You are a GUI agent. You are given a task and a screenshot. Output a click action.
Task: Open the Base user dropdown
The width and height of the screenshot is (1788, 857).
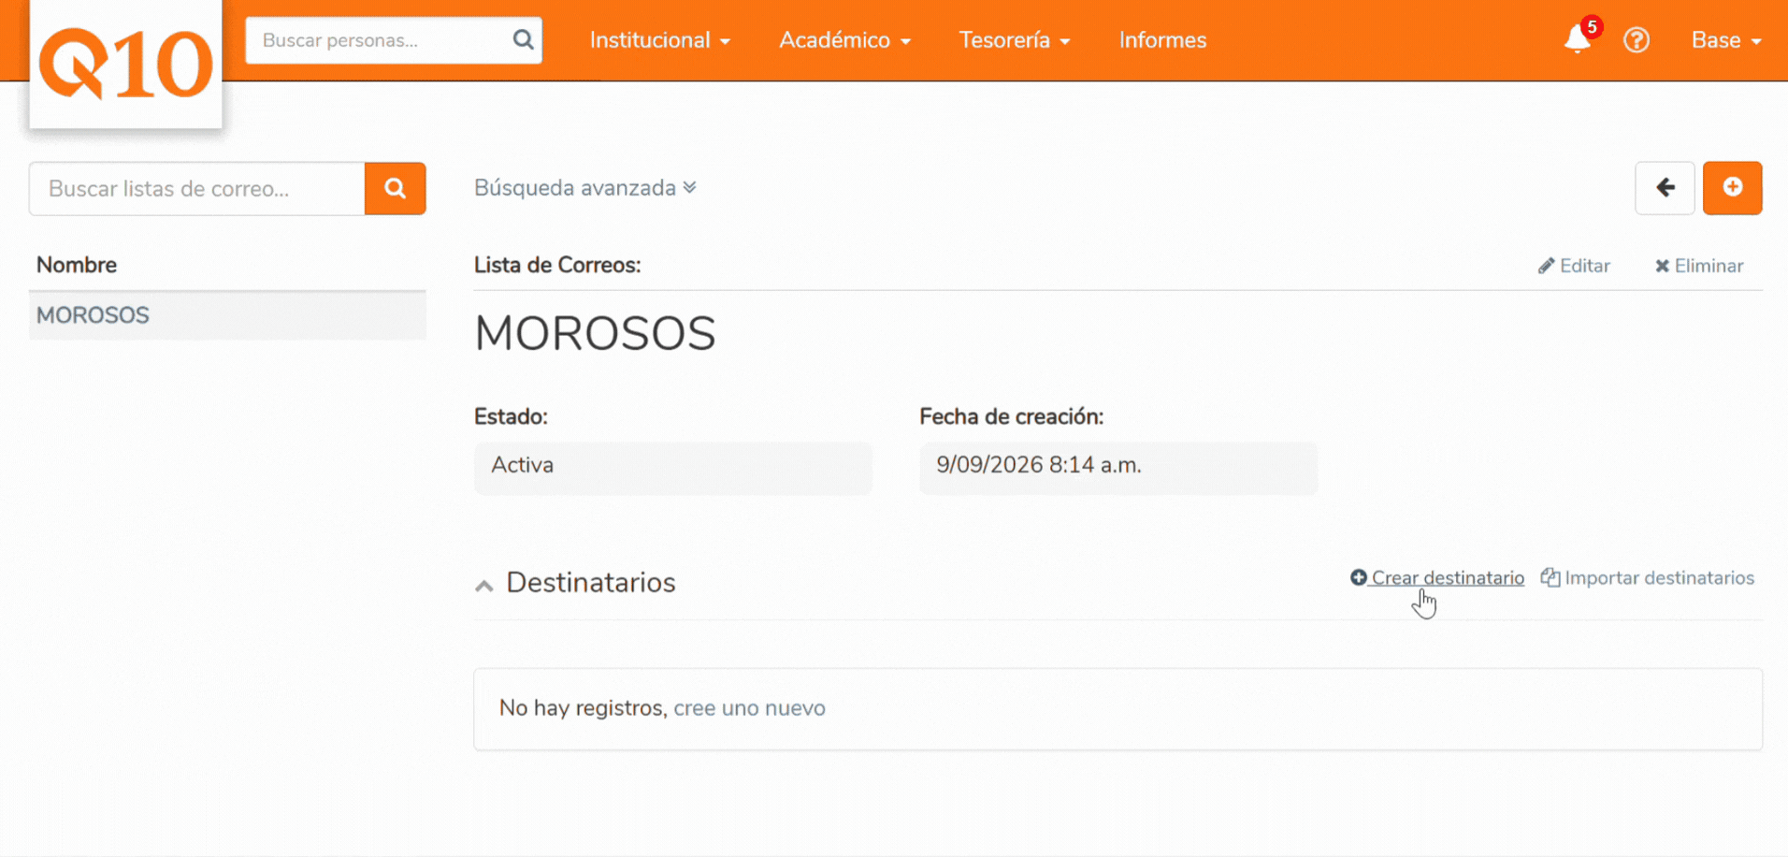tap(1726, 40)
